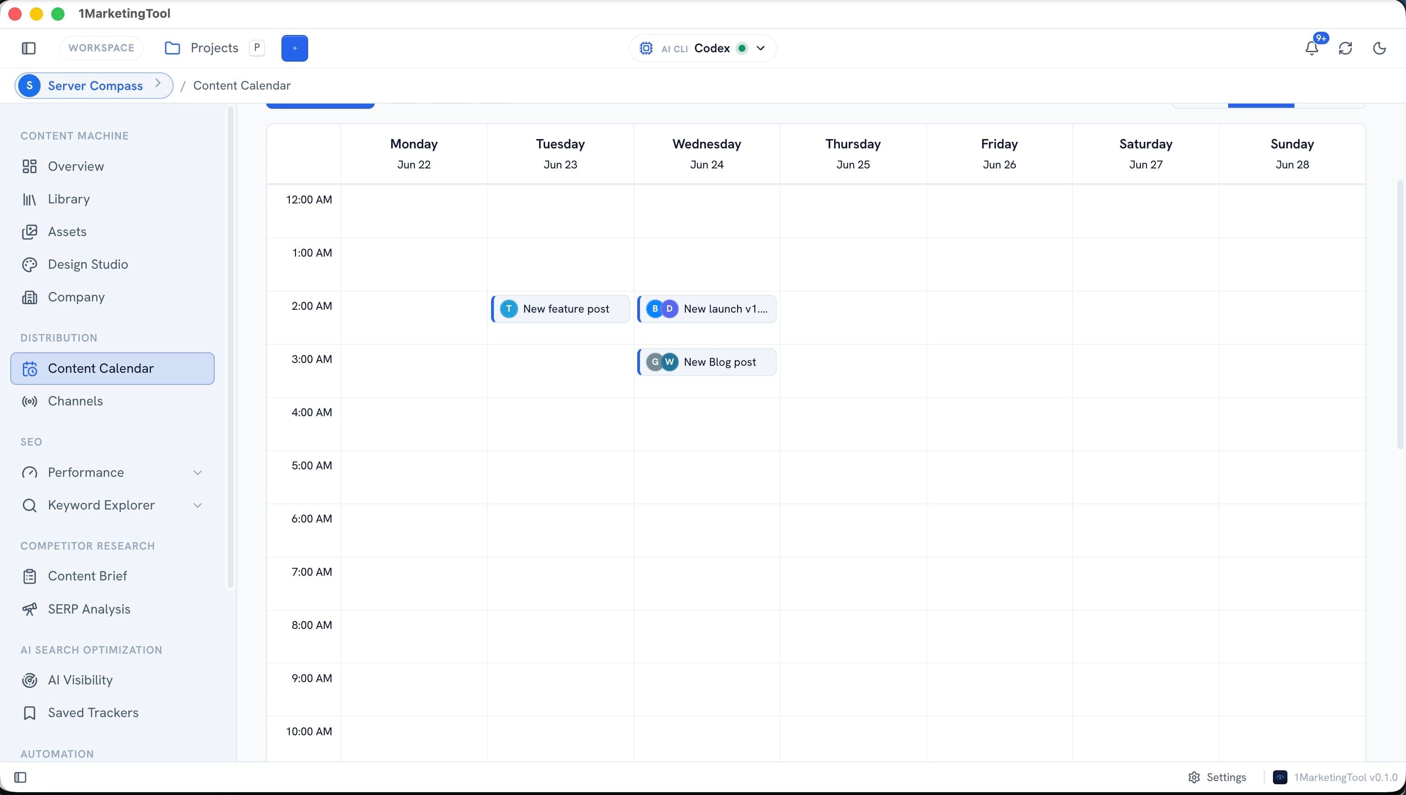Open Saved Trackers in the sidebar
Viewport: 1406px width, 795px height.
coord(112,713)
